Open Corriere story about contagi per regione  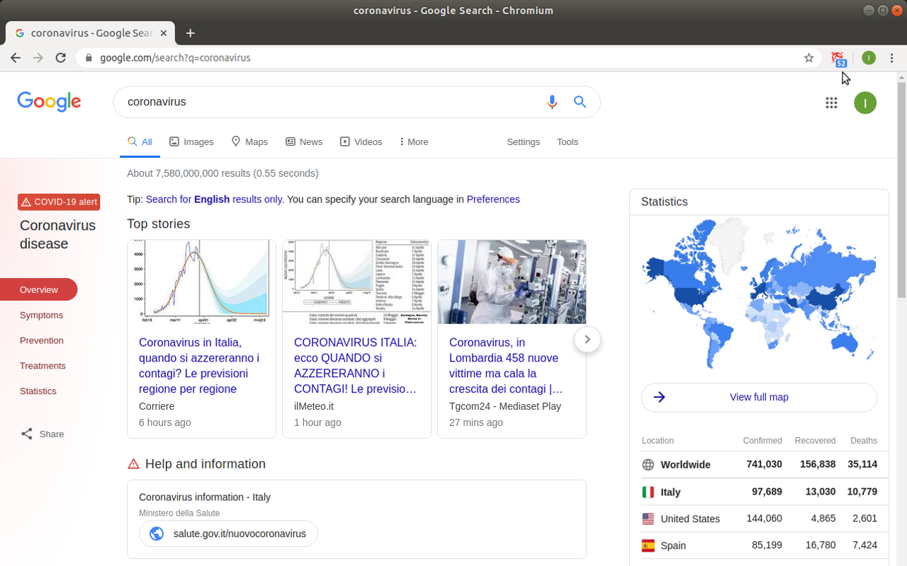200,366
